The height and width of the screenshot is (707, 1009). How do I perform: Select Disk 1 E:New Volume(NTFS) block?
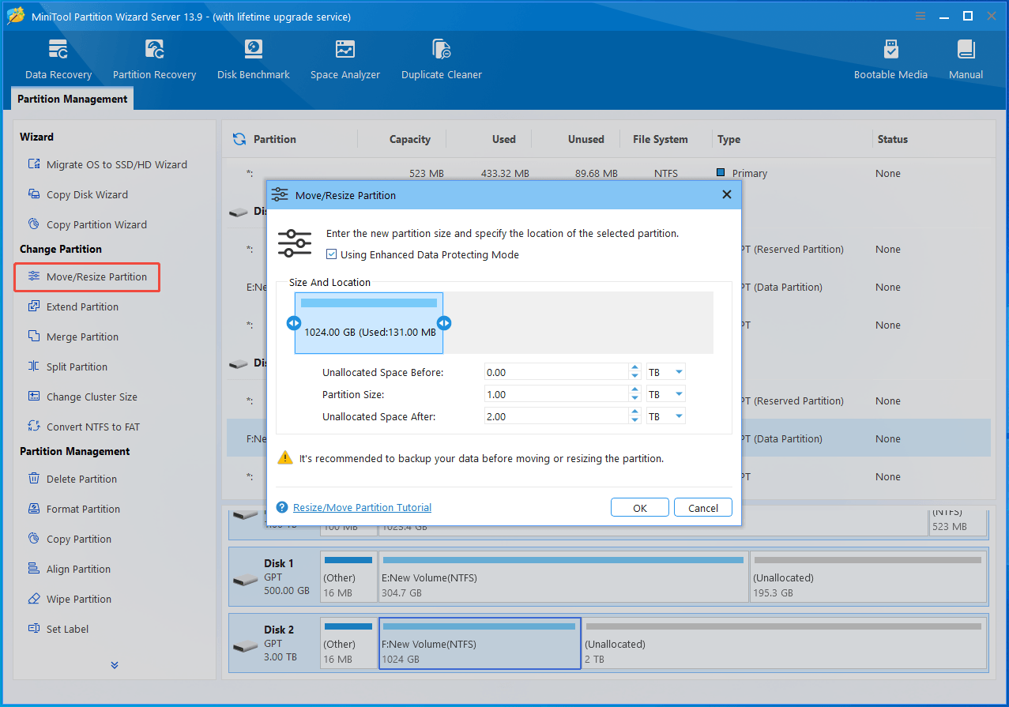pos(563,578)
